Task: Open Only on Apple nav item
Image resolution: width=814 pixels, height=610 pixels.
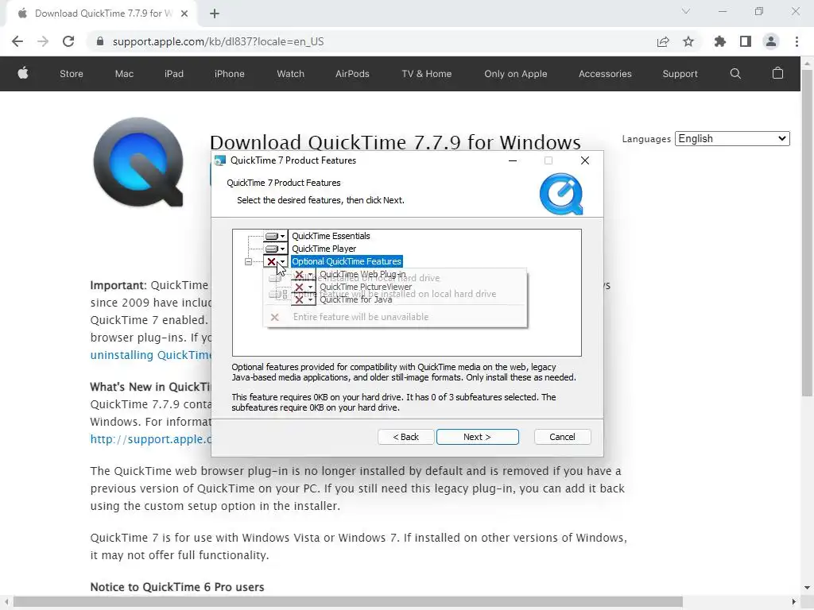Action: 515,74
